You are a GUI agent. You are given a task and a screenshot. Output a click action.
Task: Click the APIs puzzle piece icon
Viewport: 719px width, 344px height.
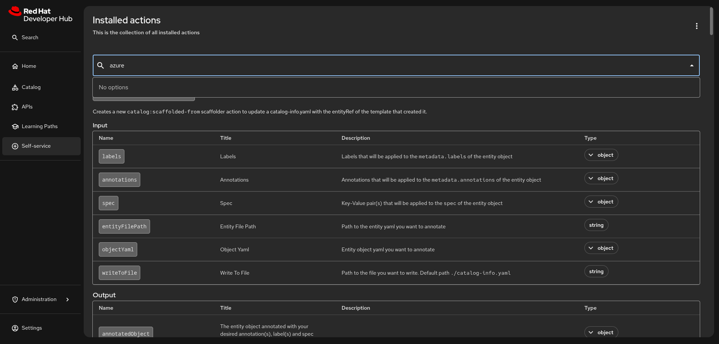[15, 107]
